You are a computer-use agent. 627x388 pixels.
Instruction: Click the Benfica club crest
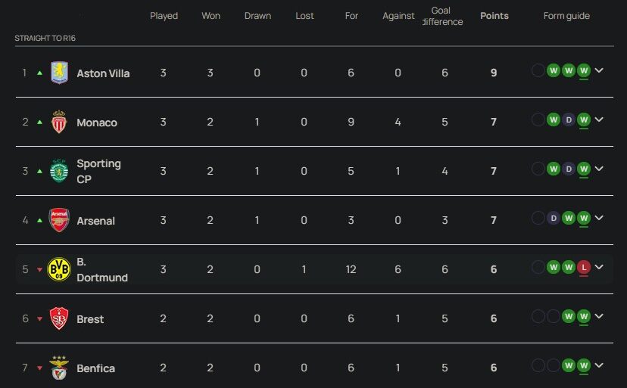coord(59,367)
